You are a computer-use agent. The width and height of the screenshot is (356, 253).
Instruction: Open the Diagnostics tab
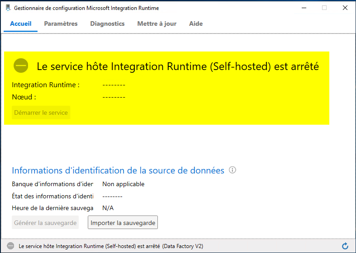(x=107, y=23)
